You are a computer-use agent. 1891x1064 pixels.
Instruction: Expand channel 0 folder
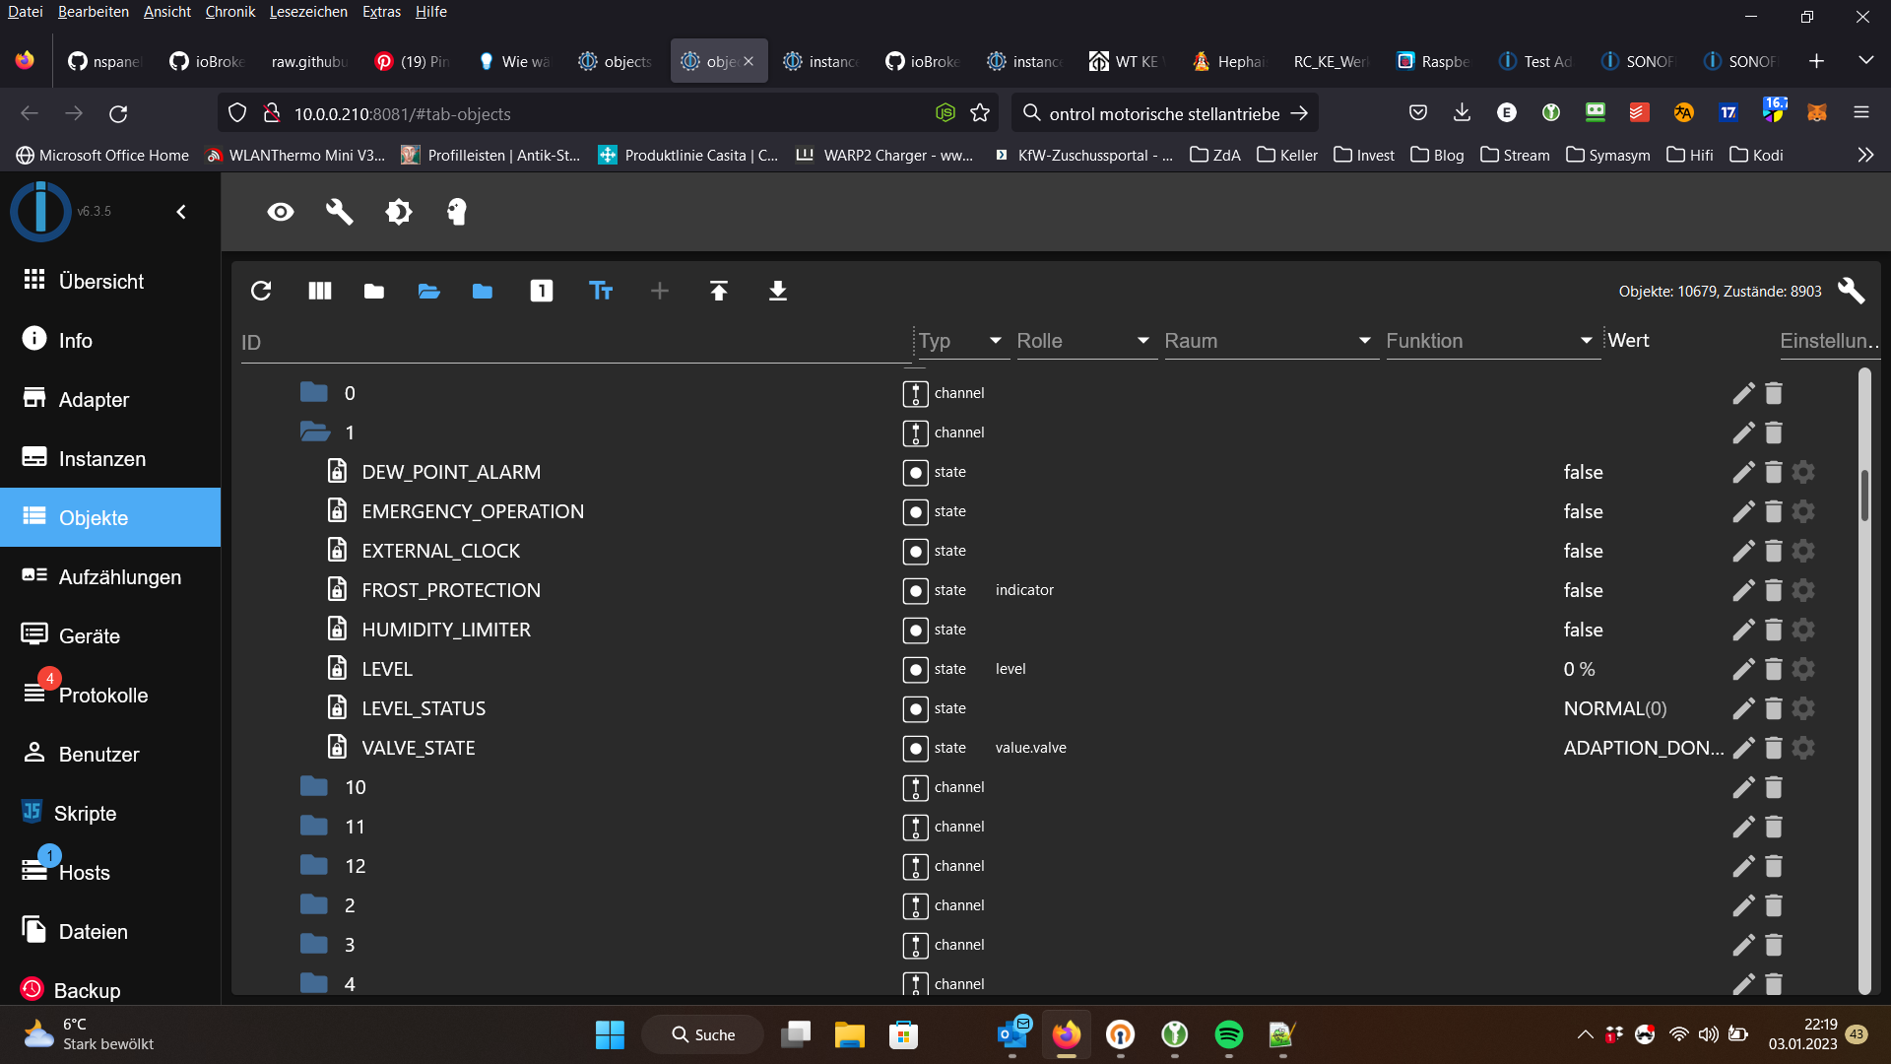[x=314, y=392]
